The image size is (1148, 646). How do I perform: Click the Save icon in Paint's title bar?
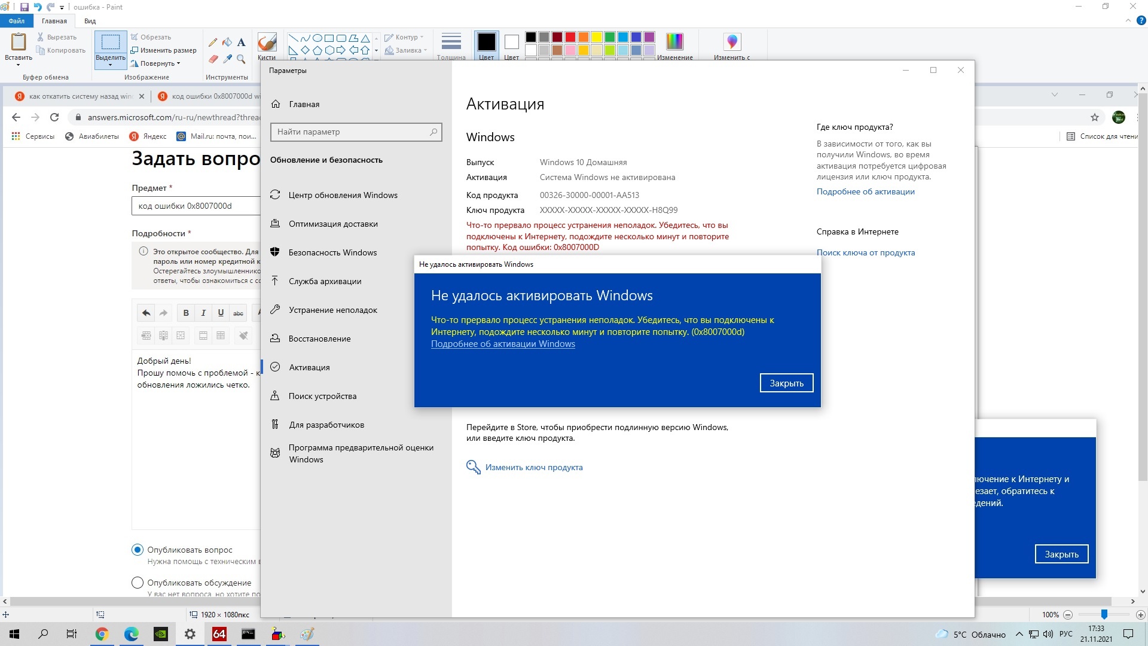[x=25, y=7]
